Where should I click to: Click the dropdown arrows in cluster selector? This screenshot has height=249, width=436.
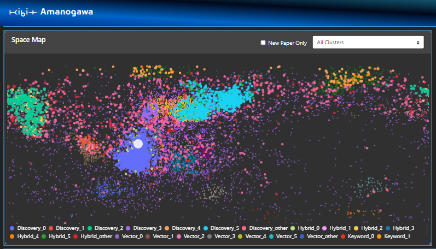417,43
